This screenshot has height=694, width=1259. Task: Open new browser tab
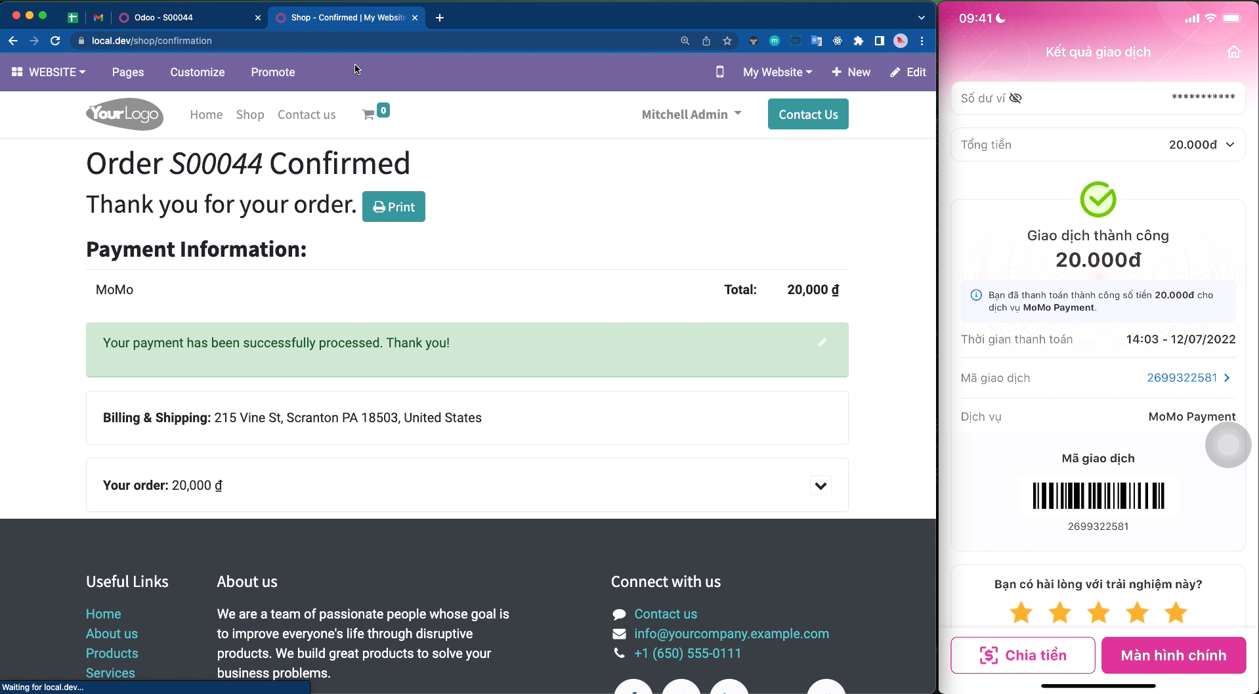[440, 18]
